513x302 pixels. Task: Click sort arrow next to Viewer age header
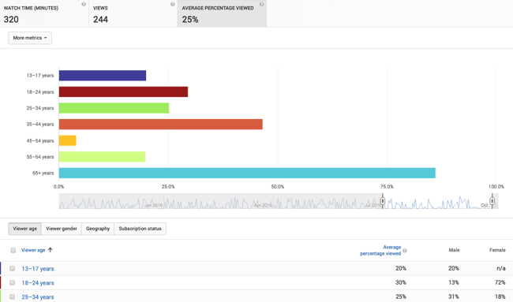50,250
